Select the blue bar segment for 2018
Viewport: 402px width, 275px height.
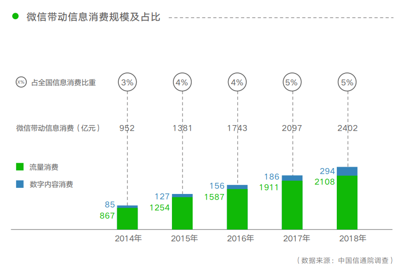click(x=347, y=171)
